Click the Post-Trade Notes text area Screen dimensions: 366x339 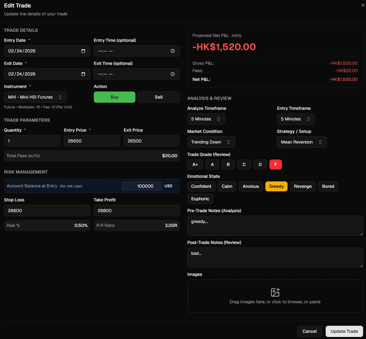coord(275,258)
